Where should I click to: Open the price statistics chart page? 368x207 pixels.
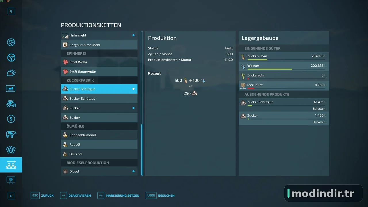(x=11, y=88)
